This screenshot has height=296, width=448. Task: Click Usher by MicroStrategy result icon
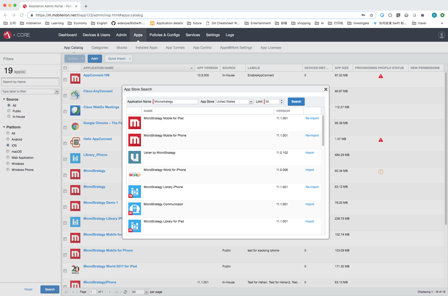[135, 157]
